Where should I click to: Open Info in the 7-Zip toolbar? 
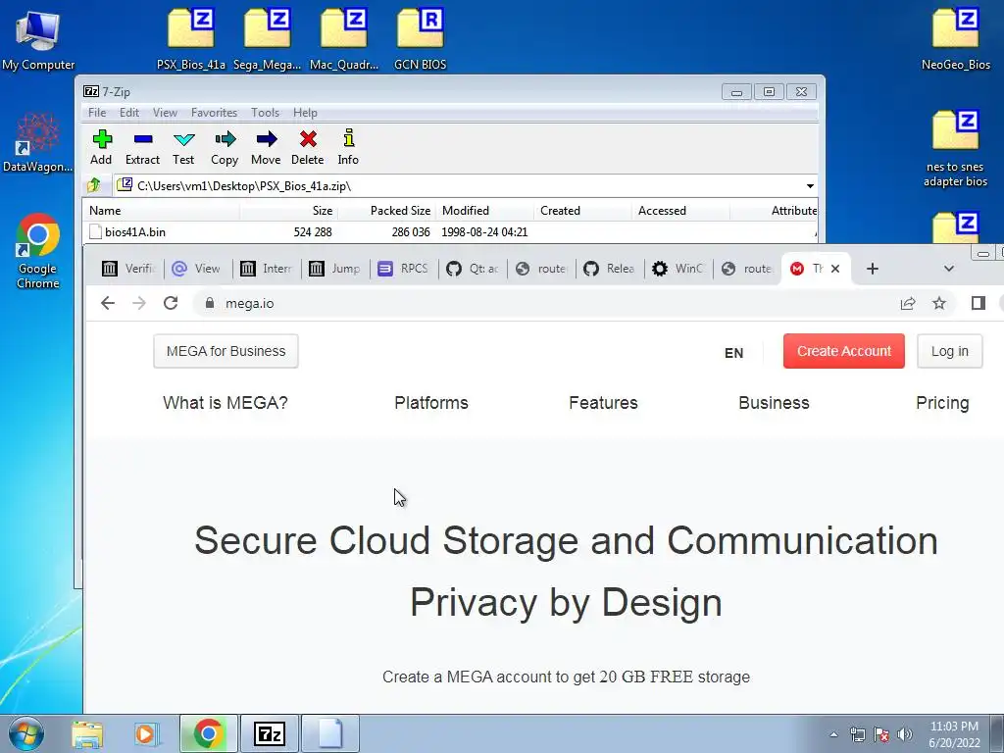click(348, 147)
